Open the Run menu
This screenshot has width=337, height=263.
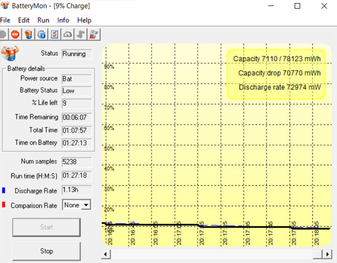tap(43, 20)
